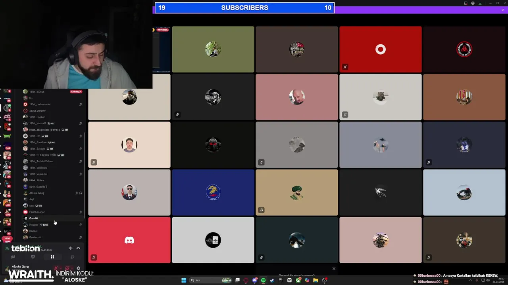Open Copilot from the taskbar
Screen dimensions: 508x285
click(307, 280)
